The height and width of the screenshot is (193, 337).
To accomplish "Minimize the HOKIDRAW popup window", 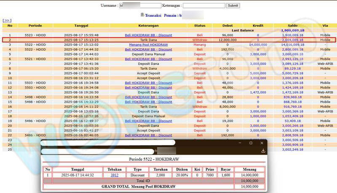I will coord(239,143).
